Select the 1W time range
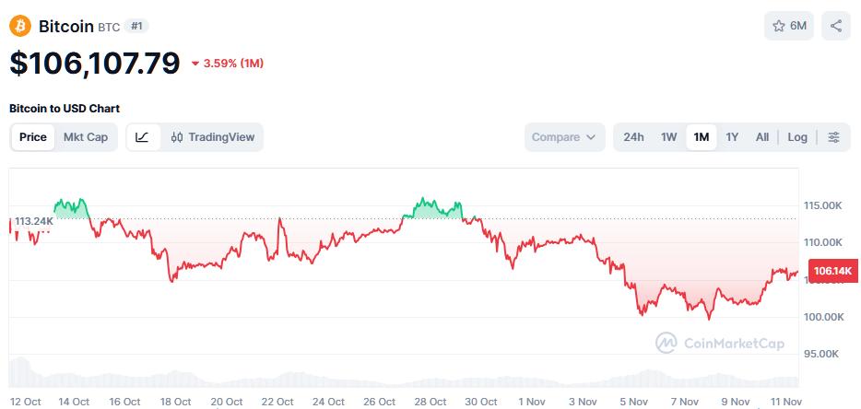The image size is (861, 409). tap(668, 137)
